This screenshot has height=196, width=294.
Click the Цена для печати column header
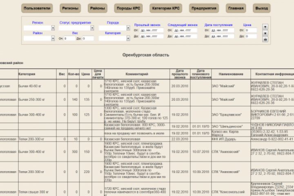click(98, 74)
